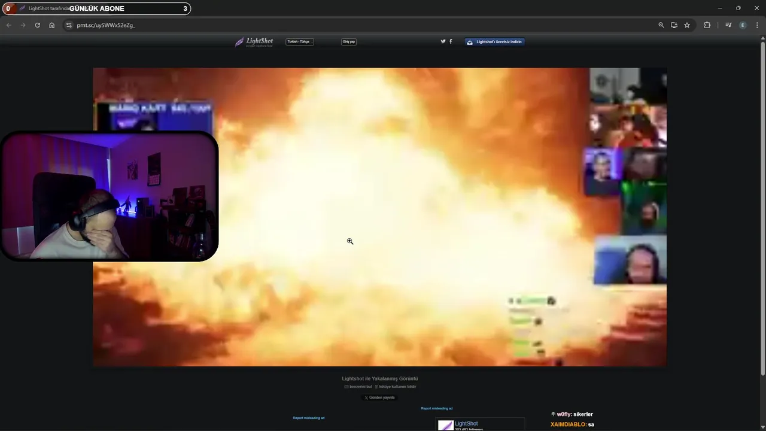Open LightShot page link in followers widget
This screenshot has width=766, height=431.
click(466, 424)
